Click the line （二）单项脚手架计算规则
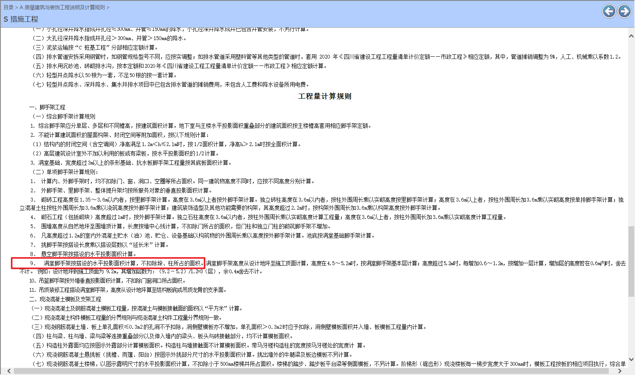The image size is (635, 375). coord(65,172)
